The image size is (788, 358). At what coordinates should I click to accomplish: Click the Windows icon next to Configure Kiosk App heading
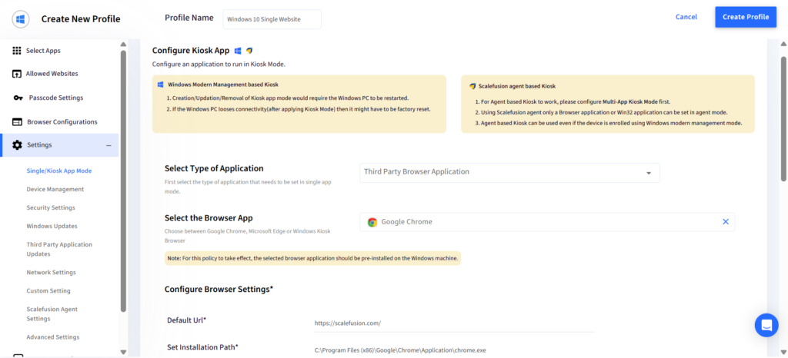(239, 51)
